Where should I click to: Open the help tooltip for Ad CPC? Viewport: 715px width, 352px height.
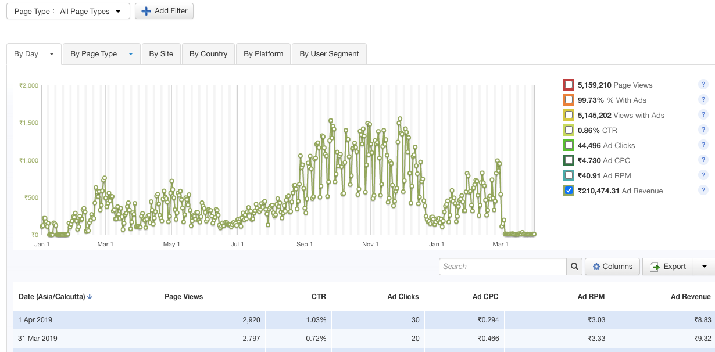[703, 160]
